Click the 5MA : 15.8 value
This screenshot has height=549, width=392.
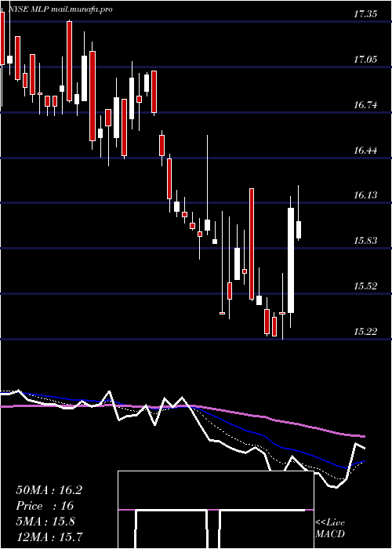point(45,522)
